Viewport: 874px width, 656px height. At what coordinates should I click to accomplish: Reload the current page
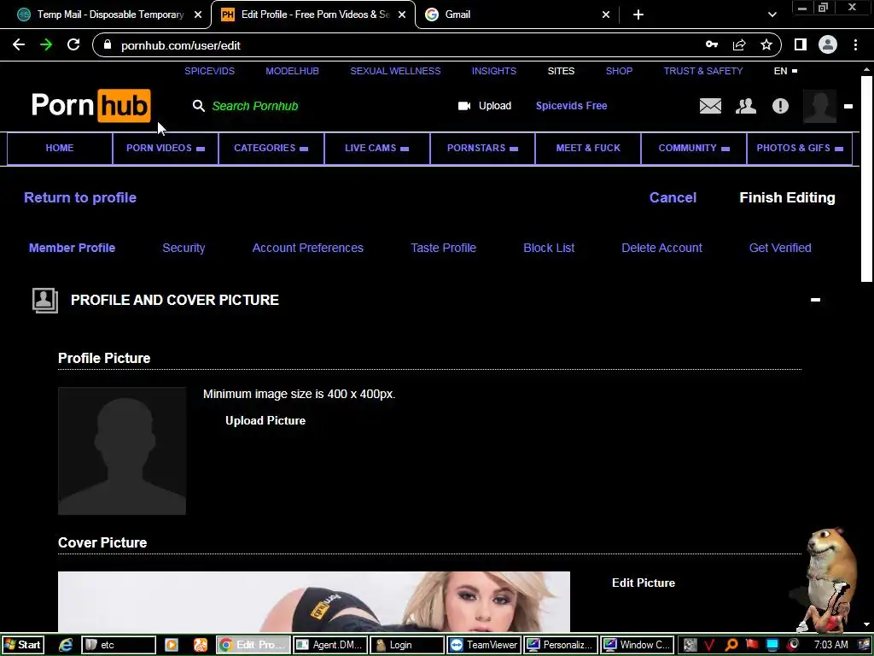tap(73, 45)
